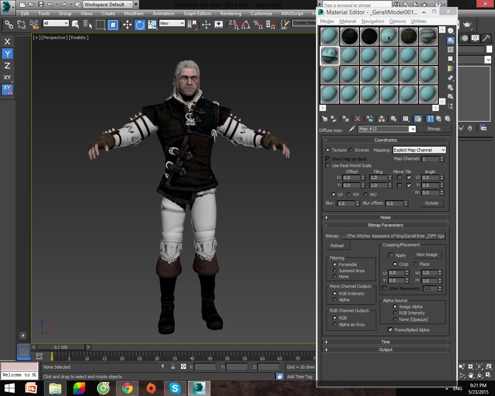Click the Select and Link tool
The image size is (495, 396).
coord(9,25)
